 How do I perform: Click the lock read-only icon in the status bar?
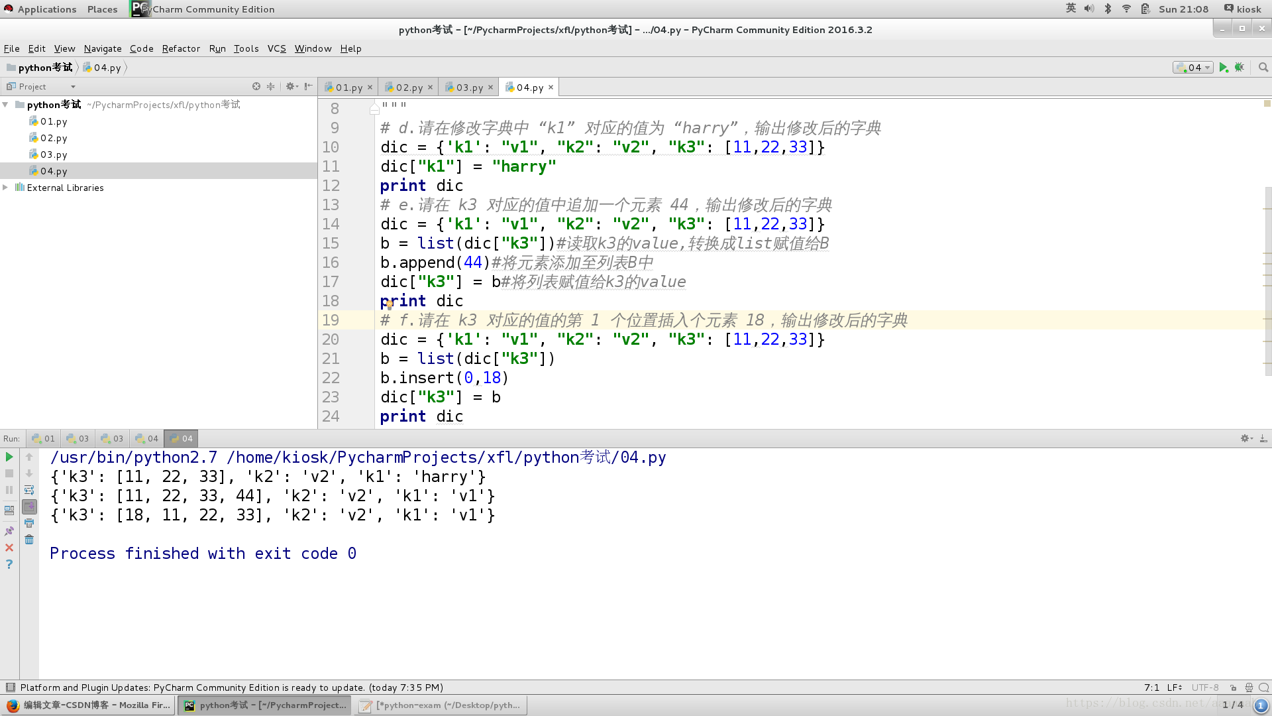(x=1233, y=687)
